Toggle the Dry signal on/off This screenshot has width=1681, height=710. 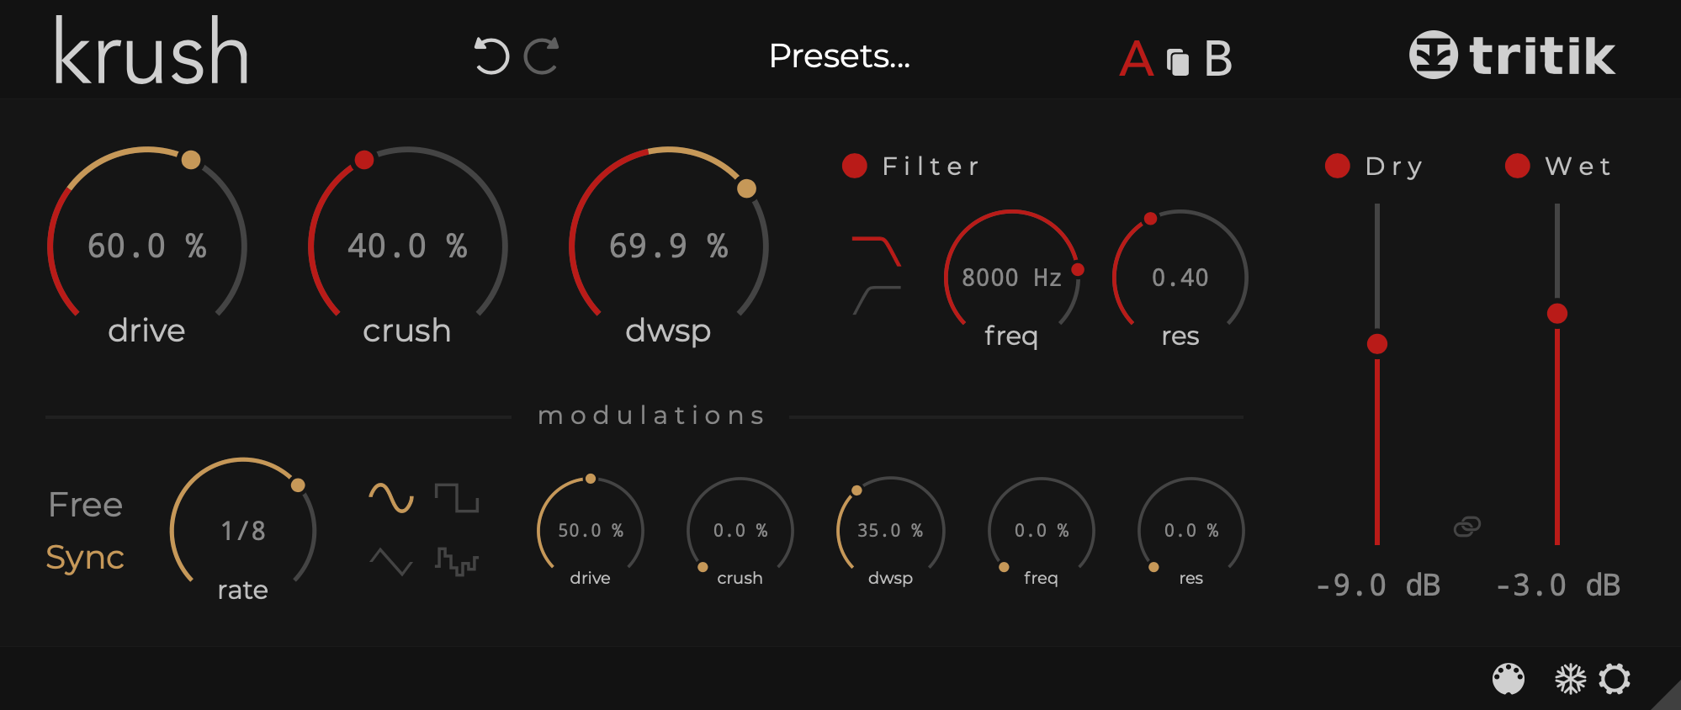click(1337, 166)
